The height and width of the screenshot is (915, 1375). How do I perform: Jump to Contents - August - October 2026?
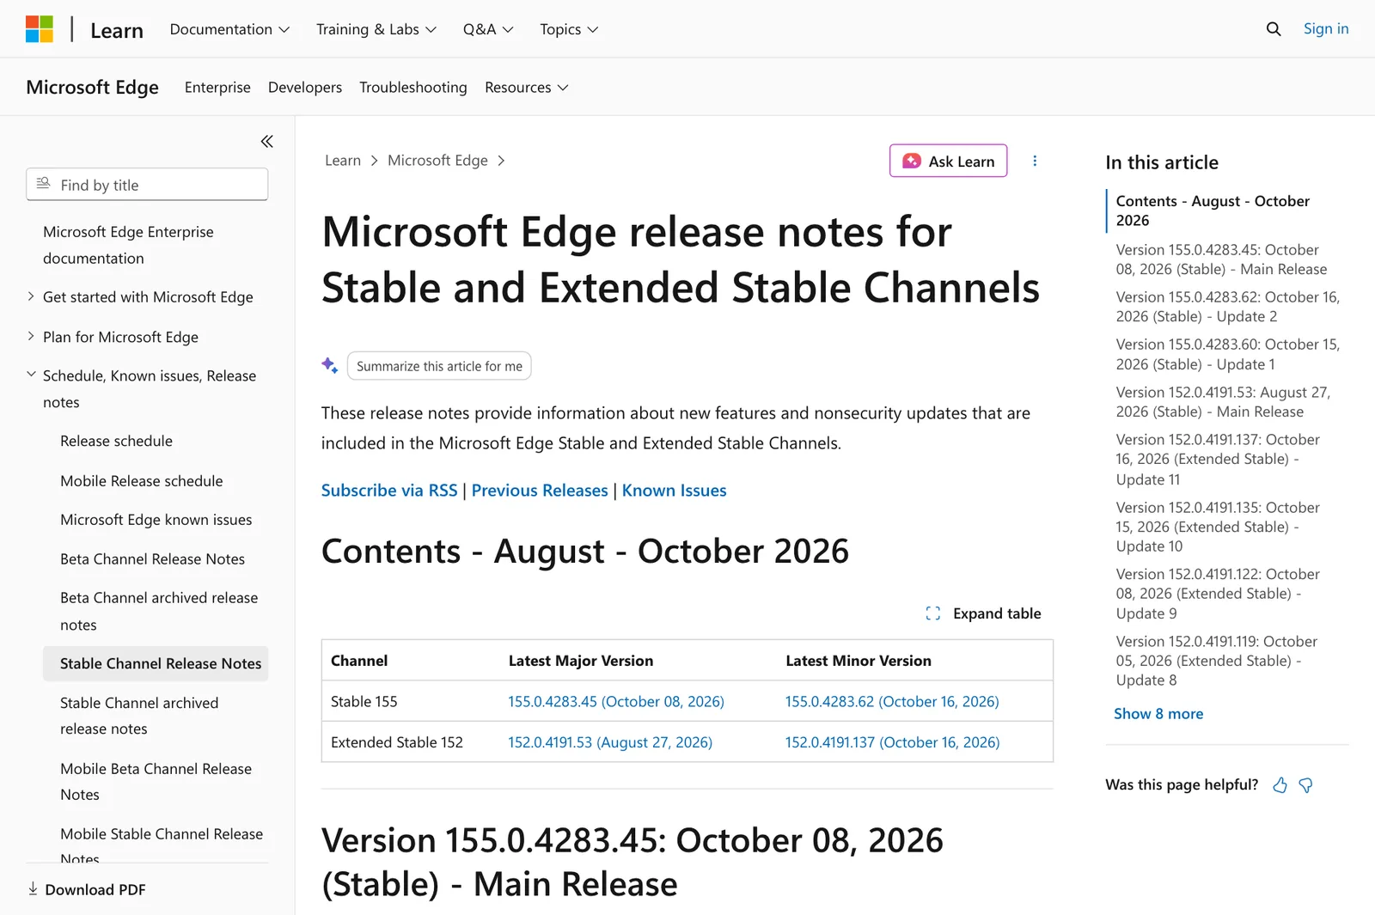point(1213,210)
